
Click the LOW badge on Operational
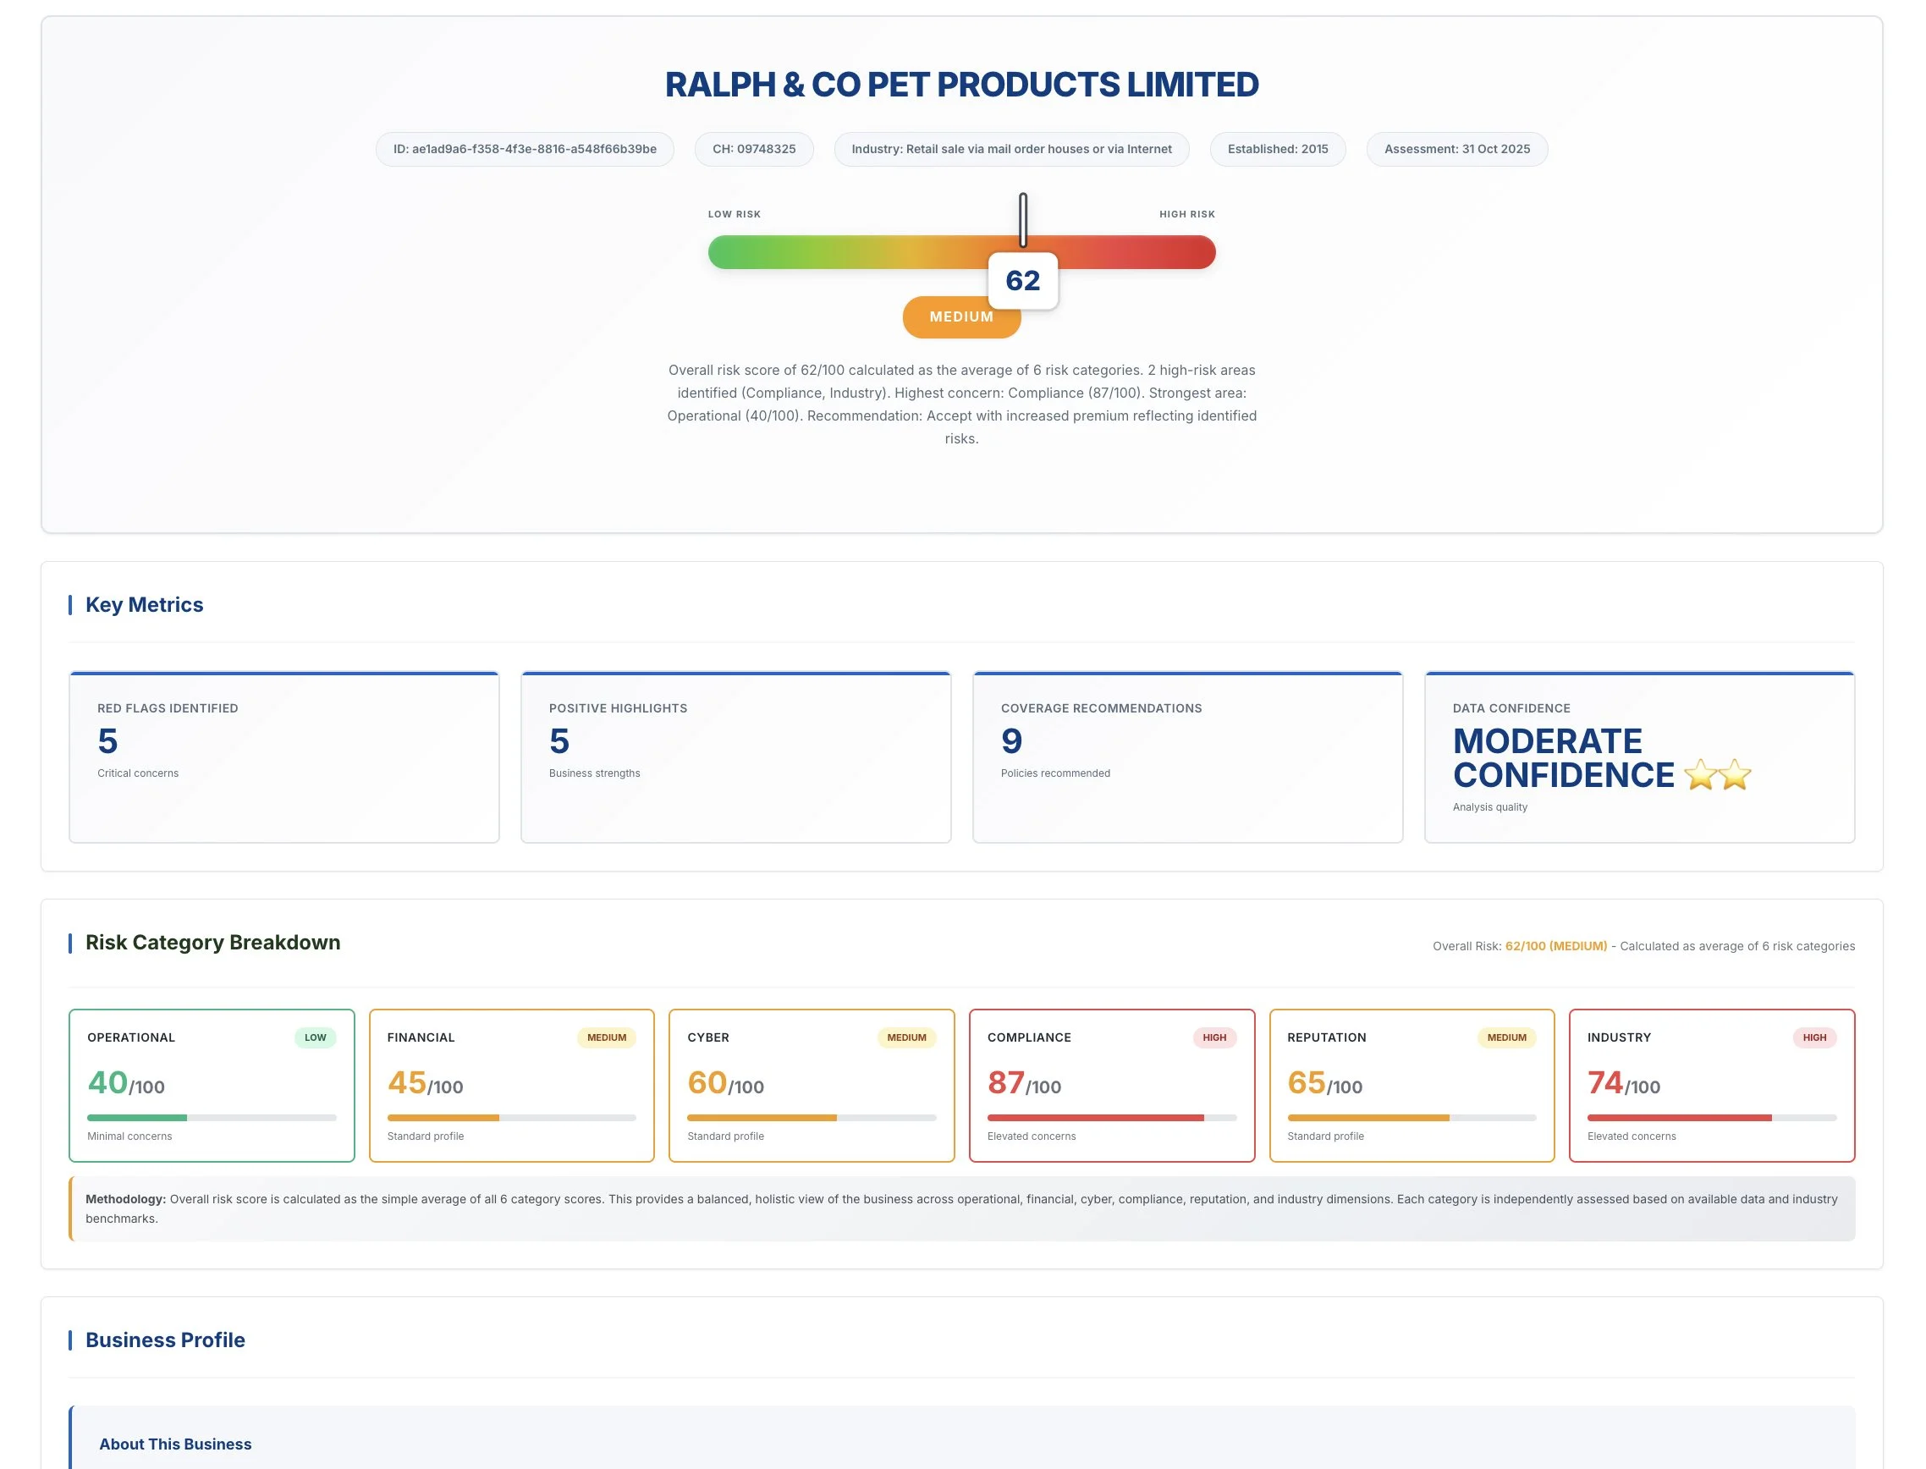pos(315,1038)
